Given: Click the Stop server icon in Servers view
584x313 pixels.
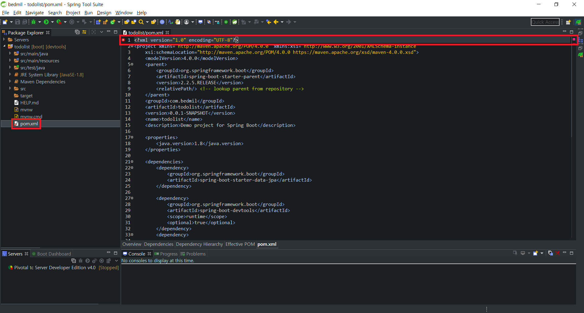Looking at the screenshot, I should click(x=102, y=261).
